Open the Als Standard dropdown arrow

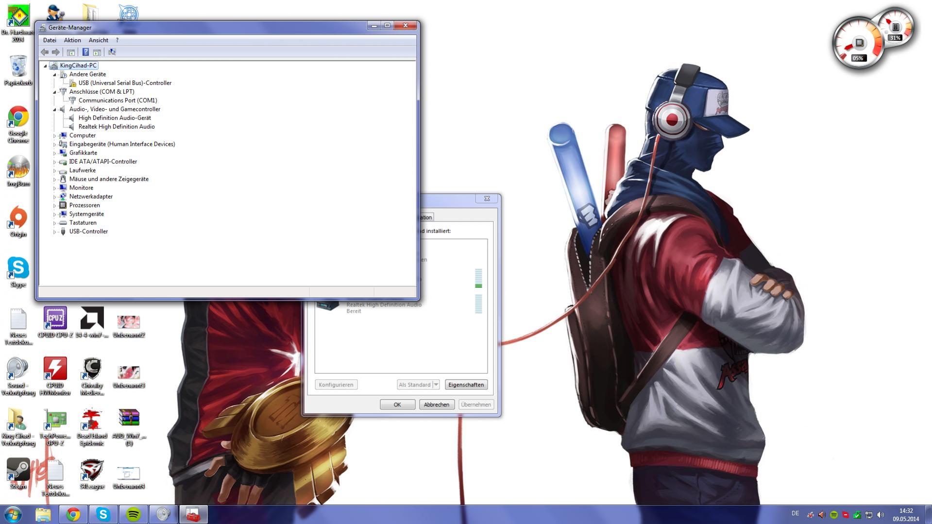click(436, 385)
